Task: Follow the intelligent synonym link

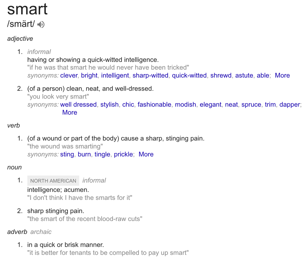Action: click(115, 75)
